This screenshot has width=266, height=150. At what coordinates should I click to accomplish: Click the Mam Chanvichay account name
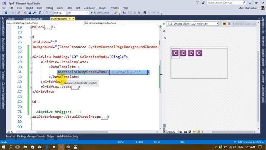[x=248, y=8]
